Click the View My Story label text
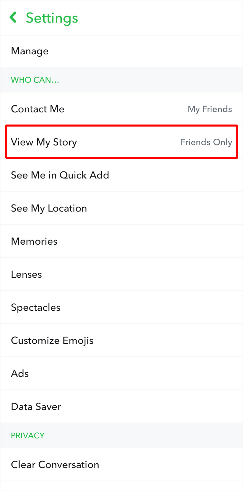 point(44,142)
